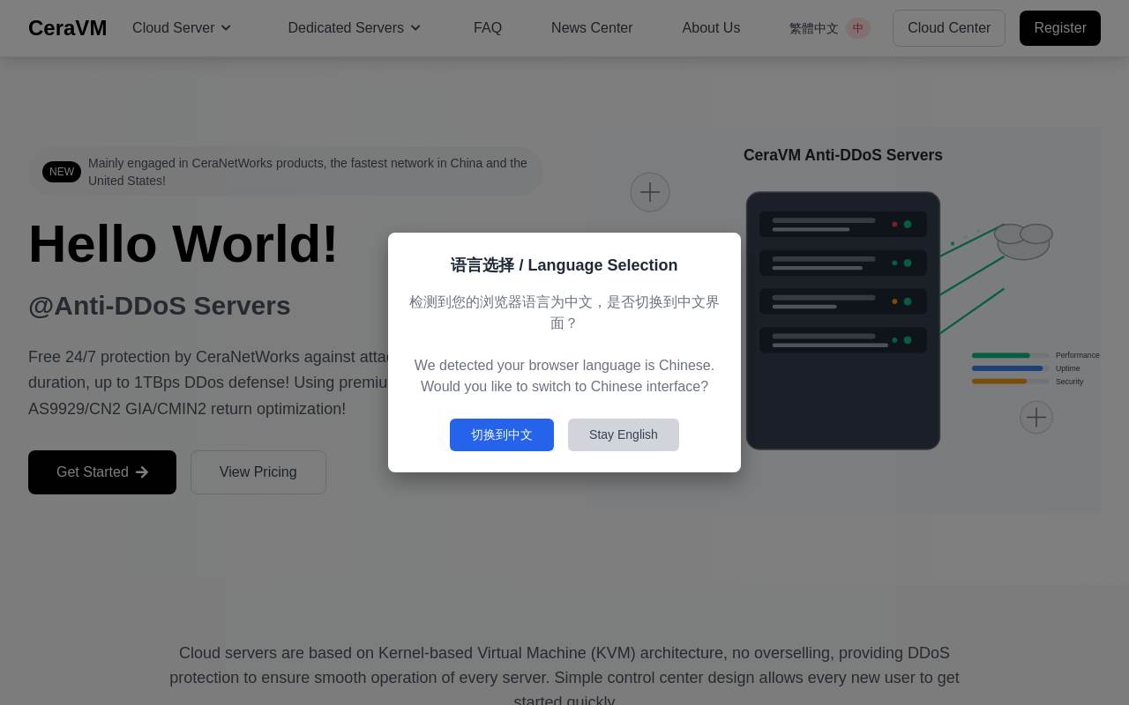Viewport: 1129px width, 705px height.
Task: Open the About Us page
Action: [x=711, y=28]
